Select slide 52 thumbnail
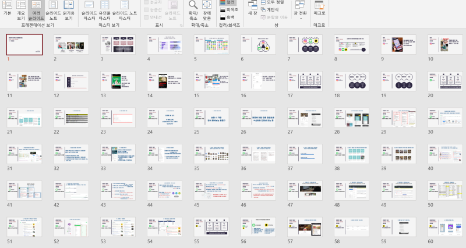Viewport: 466px width, 248px height. pos(71,227)
